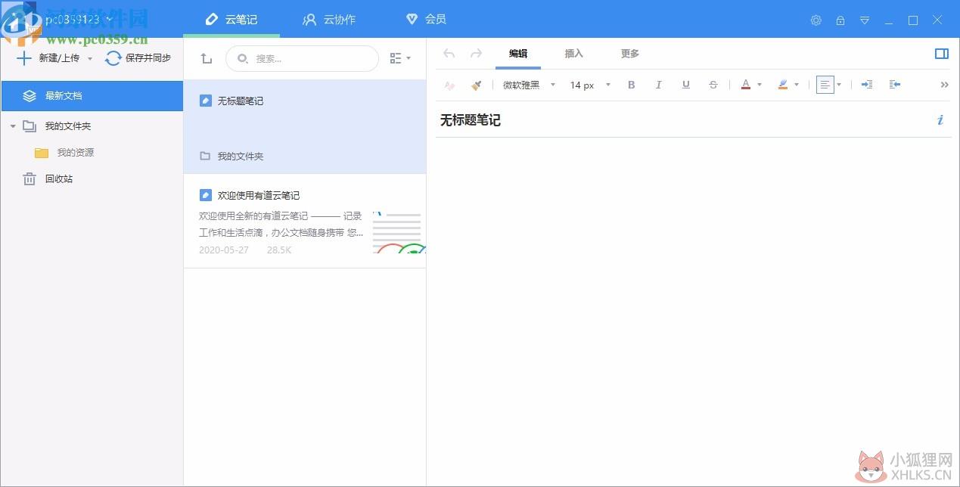Open the 云协作 top tab

tap(329, 19)
